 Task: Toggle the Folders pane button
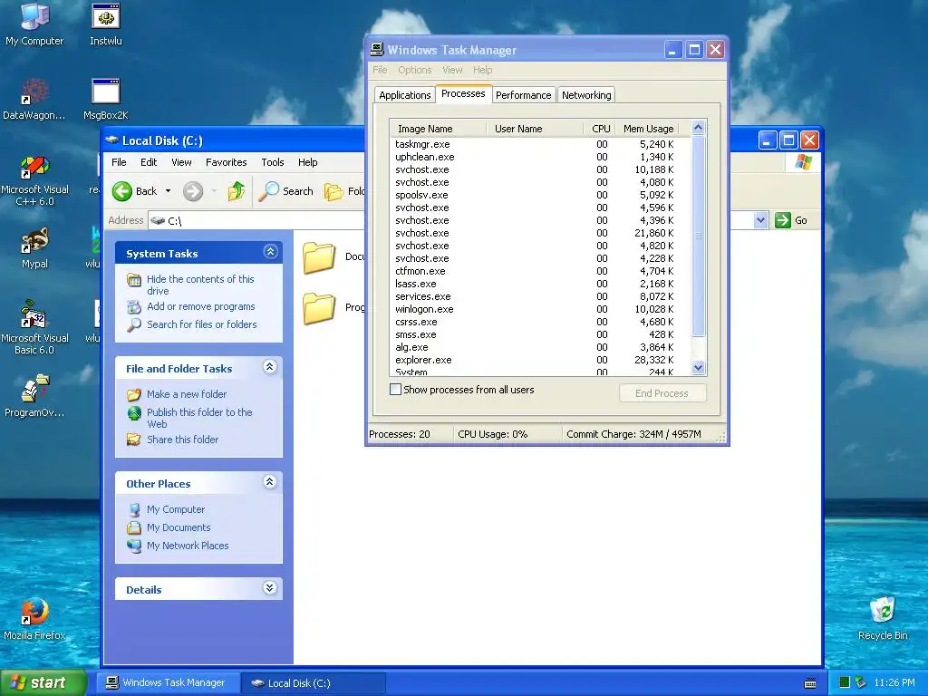[343, 191]
